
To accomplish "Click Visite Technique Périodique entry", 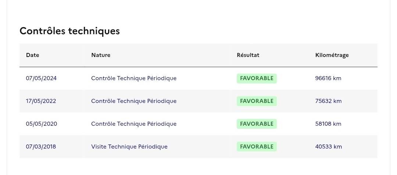I will [129, 147].
